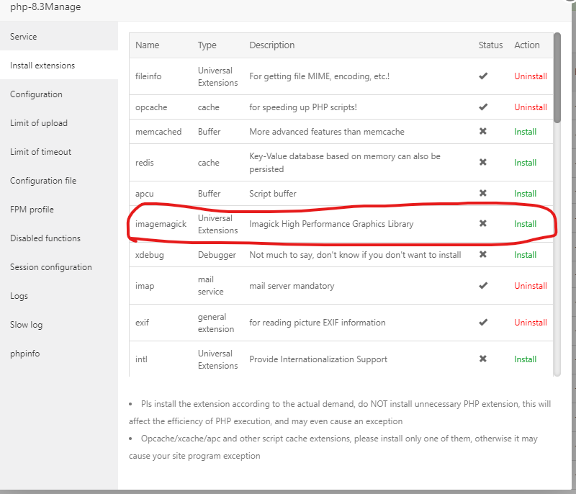
Task: Open the Configuration tab
Action: pos(59,94)
